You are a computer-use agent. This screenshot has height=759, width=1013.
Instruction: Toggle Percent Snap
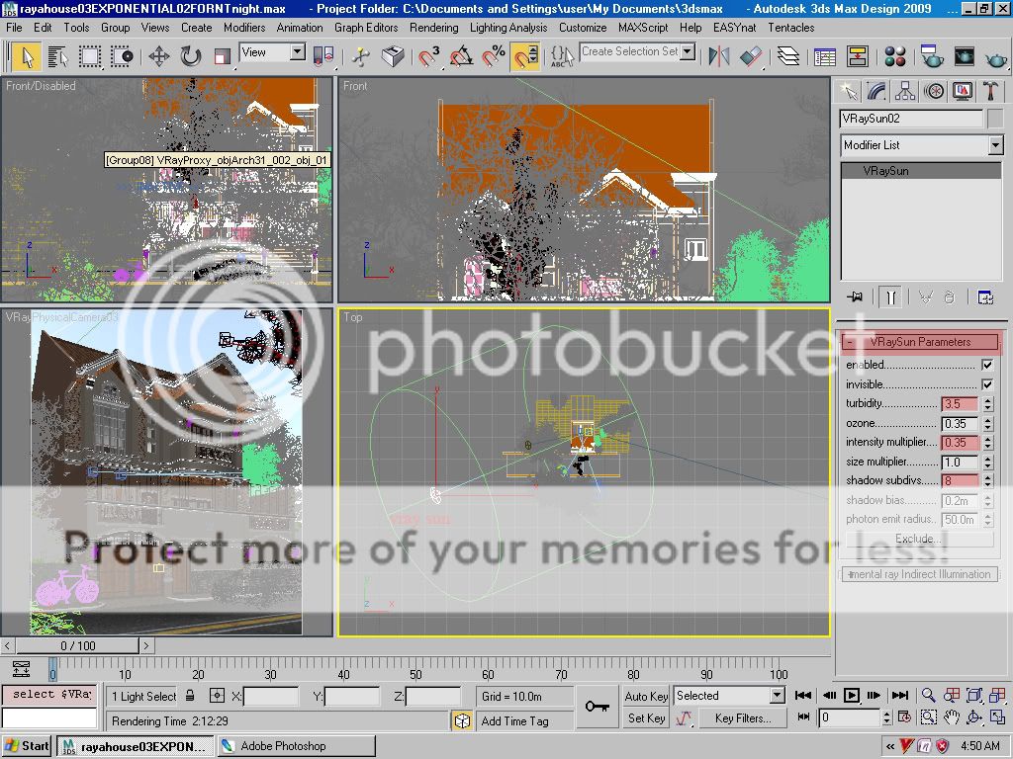tap(493, 56)
